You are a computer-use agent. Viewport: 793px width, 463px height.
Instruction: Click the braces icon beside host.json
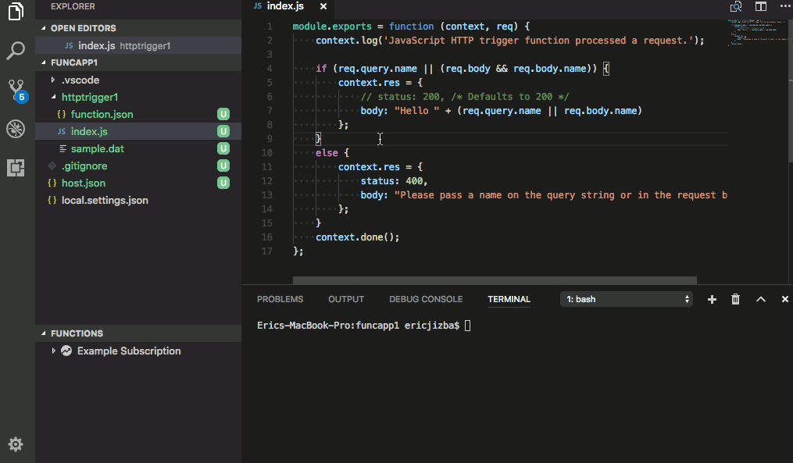[x=52, y=183]
